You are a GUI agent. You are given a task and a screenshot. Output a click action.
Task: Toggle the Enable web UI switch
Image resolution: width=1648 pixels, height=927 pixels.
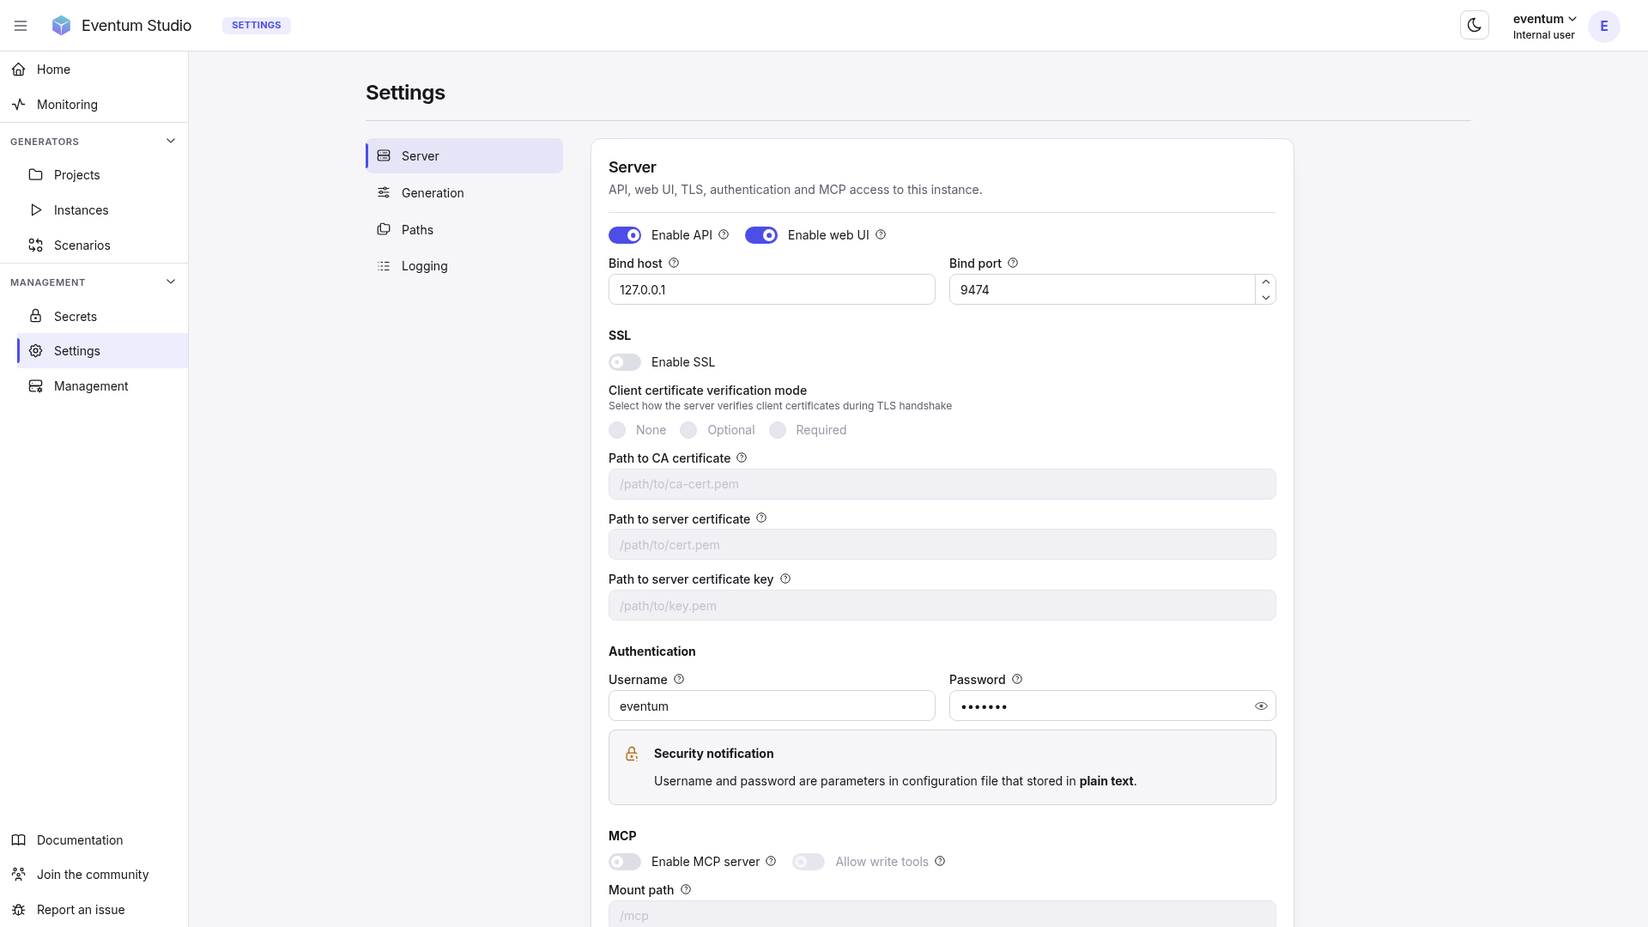761,235
